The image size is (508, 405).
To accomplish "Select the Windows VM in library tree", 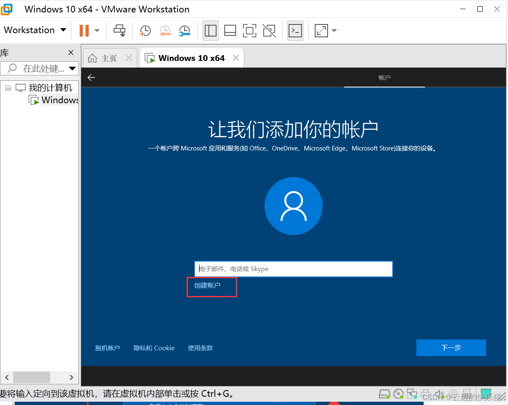I will click(60, 100).
